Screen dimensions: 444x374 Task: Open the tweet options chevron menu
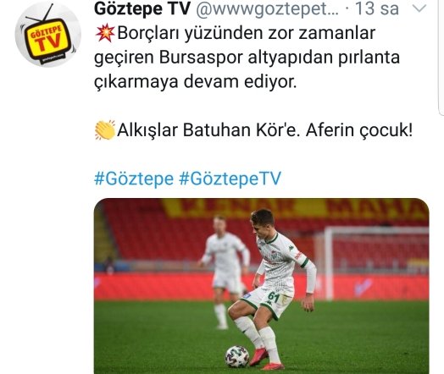click(419, 8)
